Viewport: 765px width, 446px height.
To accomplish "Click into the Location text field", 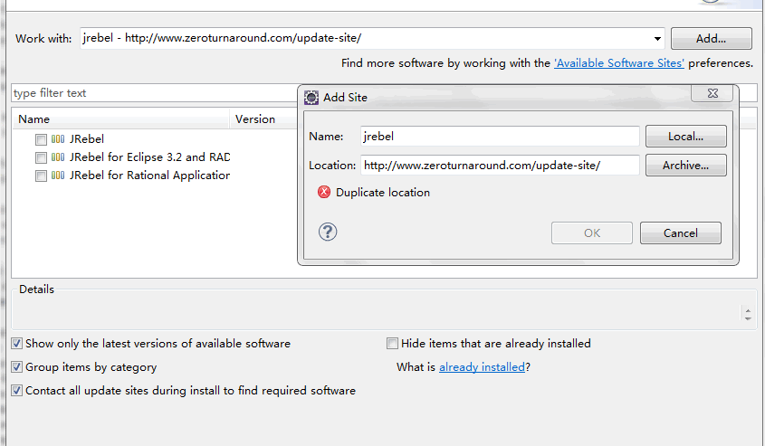I will tap(500, 166).
